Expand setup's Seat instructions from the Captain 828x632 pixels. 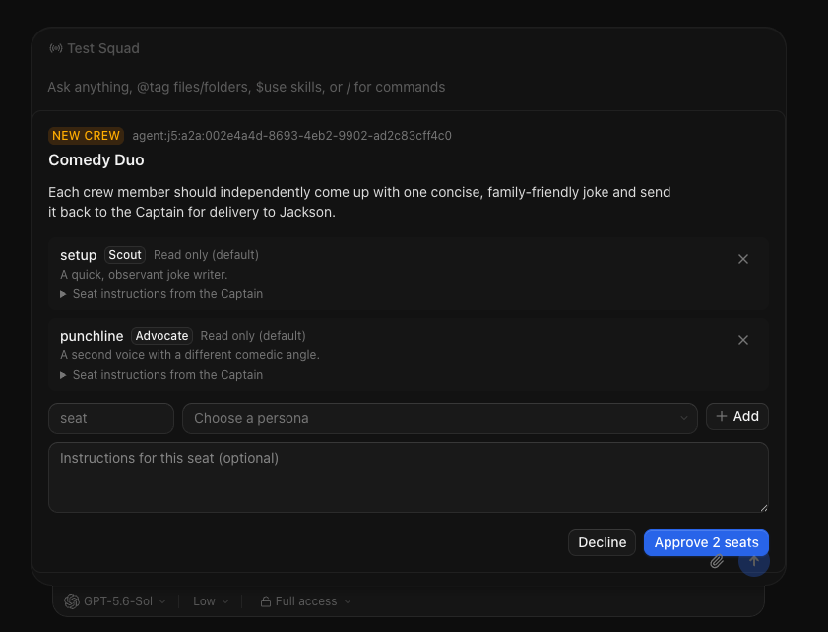161,294
